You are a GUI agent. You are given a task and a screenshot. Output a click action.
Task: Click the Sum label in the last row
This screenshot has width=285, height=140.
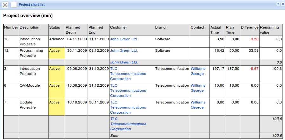[x=114, y=136]
